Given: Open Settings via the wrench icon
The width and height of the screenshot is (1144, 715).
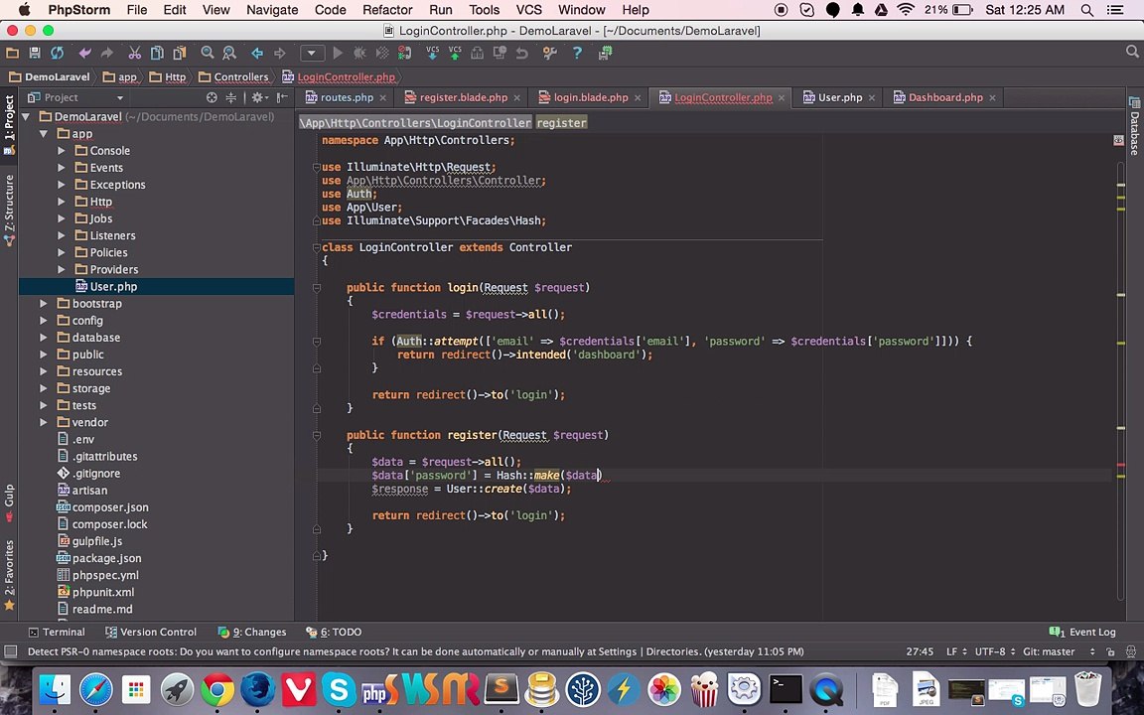Looking at the screenshot, I should tap(549, 53).
